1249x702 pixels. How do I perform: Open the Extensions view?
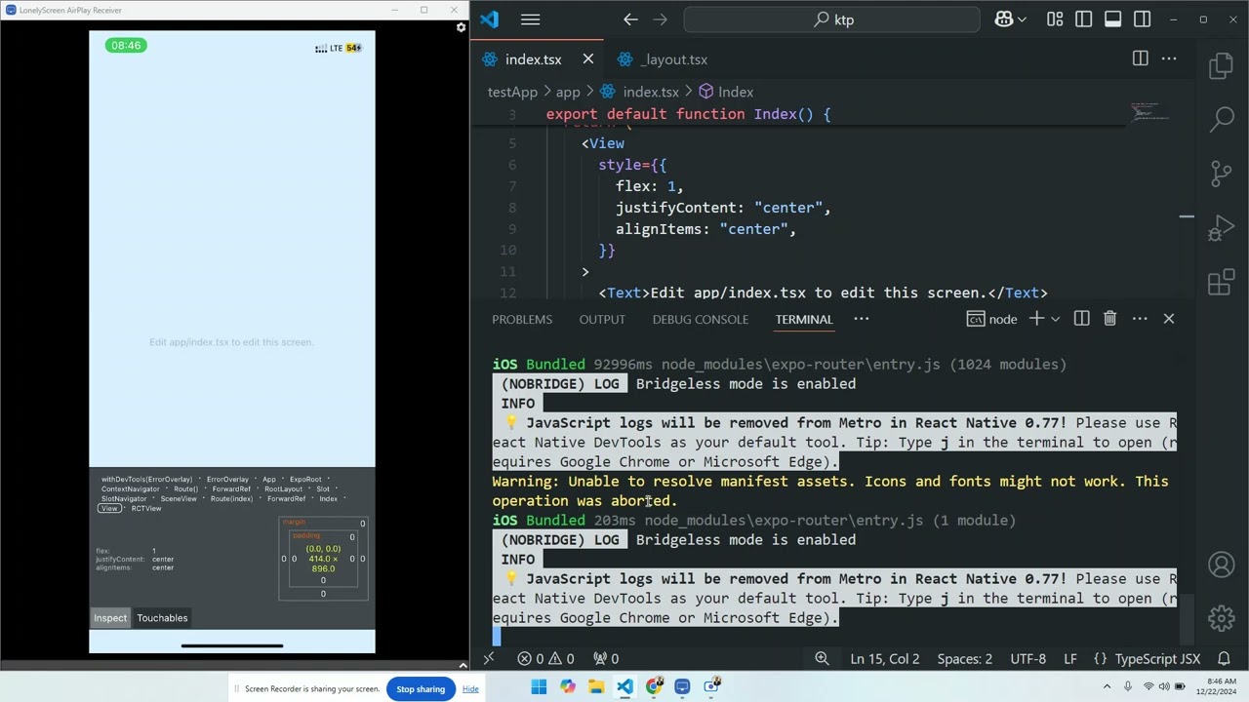pyautogui.click(x=1222, y=283)
